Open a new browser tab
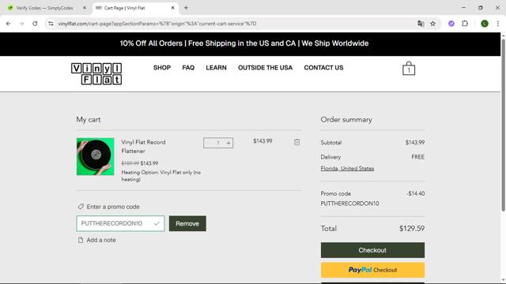 coord(186,8)
